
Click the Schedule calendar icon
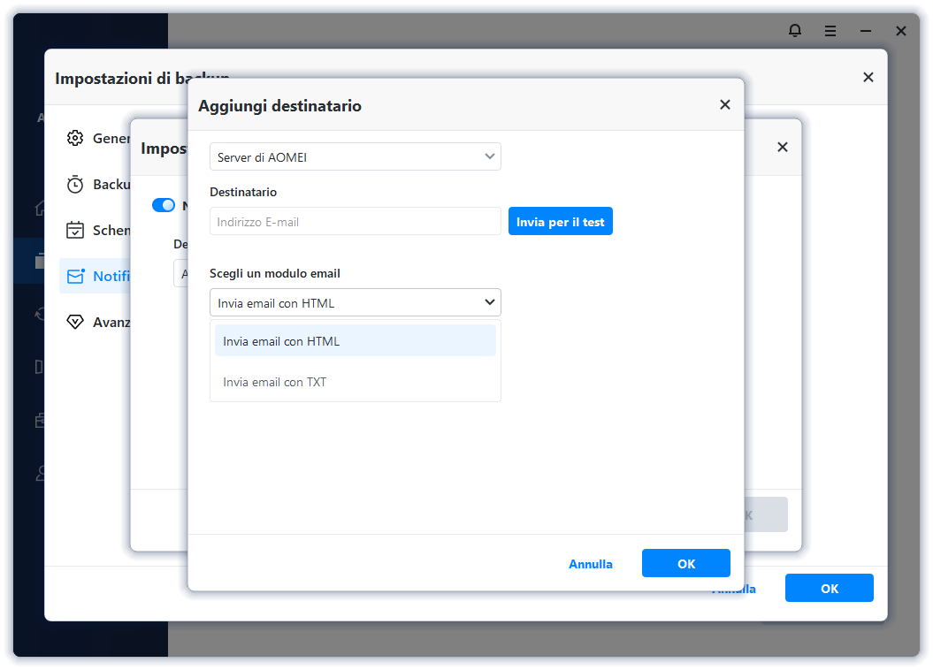tap(75, 230)
